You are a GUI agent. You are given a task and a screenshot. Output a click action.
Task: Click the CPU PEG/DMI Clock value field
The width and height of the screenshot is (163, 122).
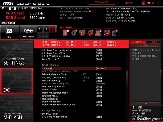click(x=99, y=56)
